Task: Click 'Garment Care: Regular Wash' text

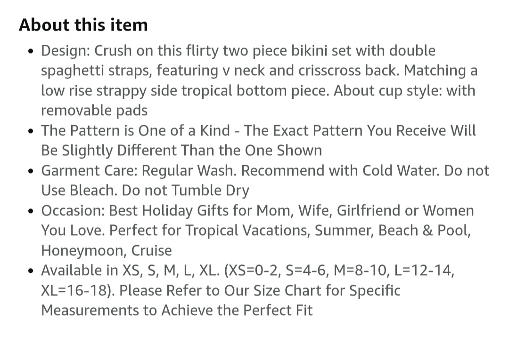Action: click(x=139, y=171)
